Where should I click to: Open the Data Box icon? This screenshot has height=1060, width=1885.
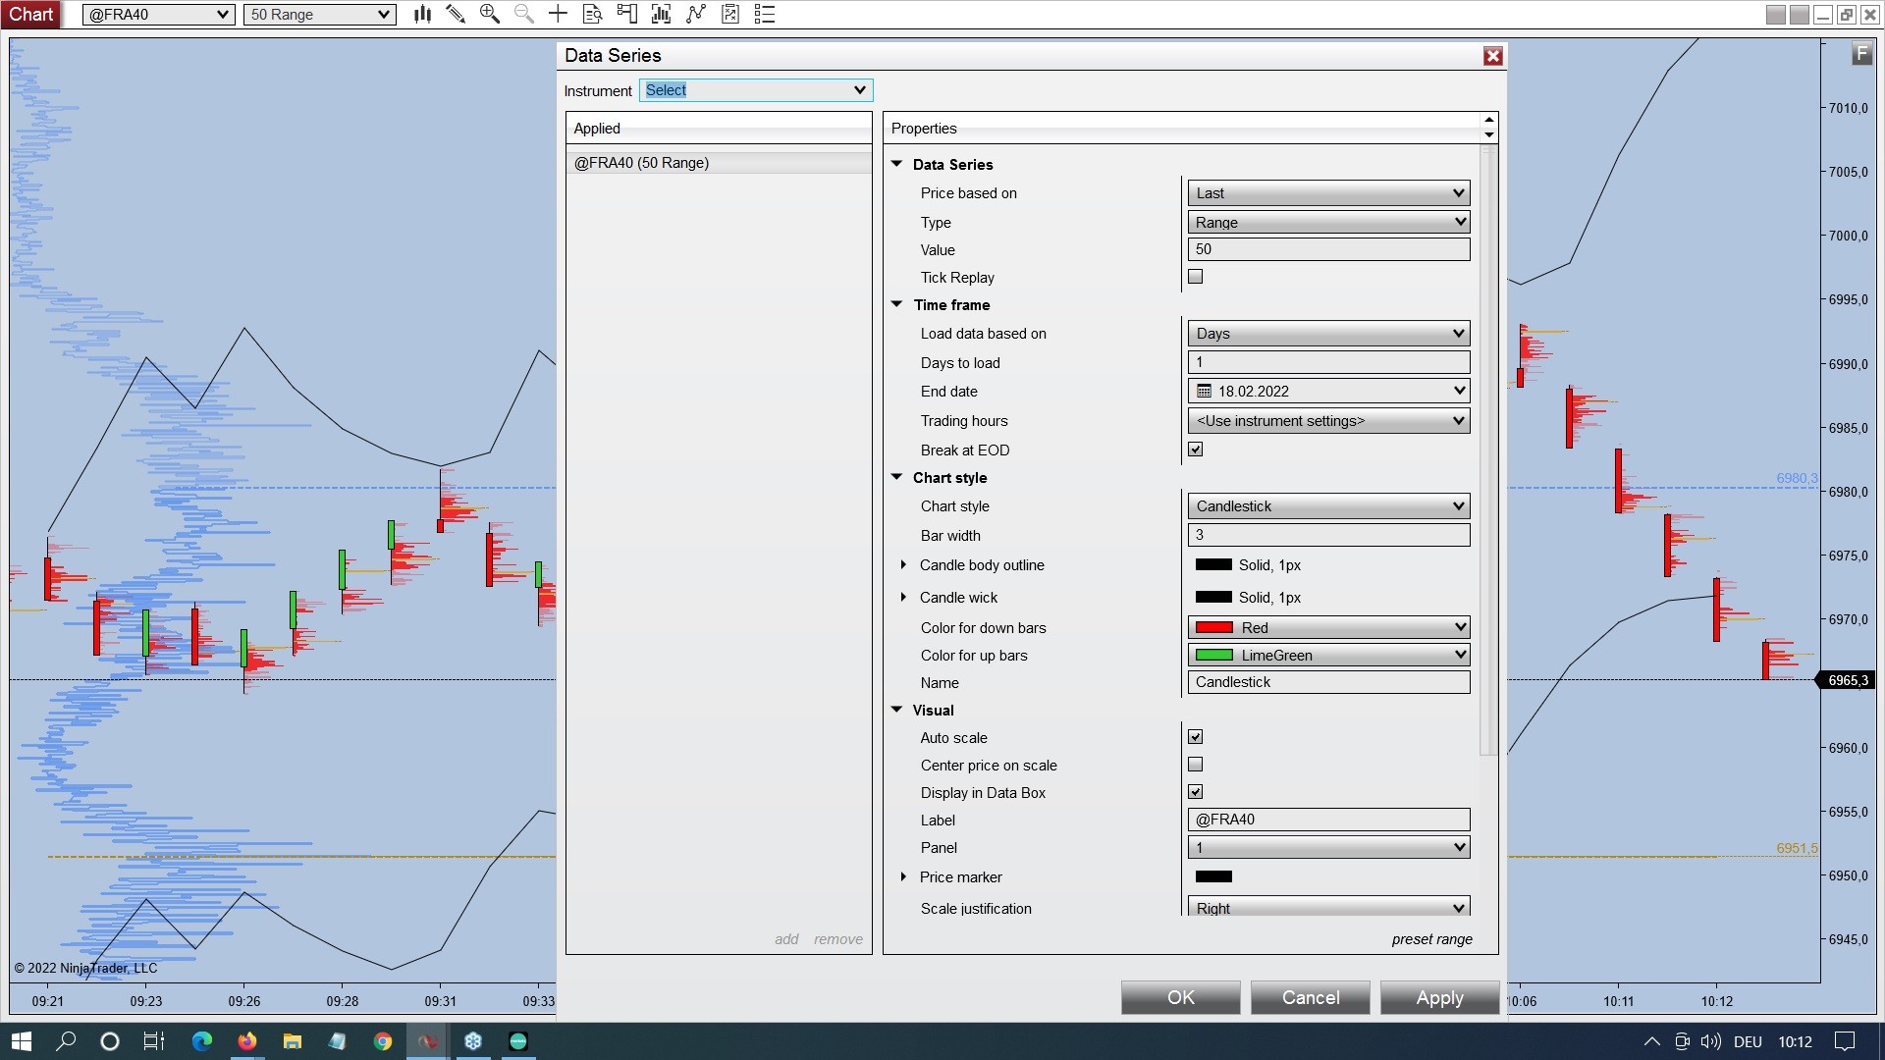[x=593, y=14]
